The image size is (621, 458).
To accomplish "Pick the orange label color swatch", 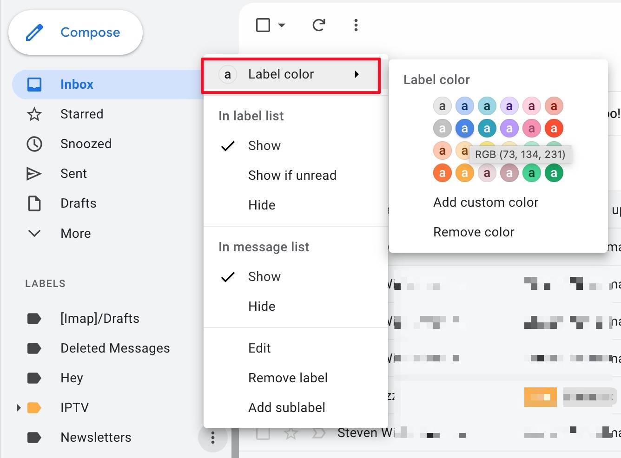I will (x=442, y=172).
